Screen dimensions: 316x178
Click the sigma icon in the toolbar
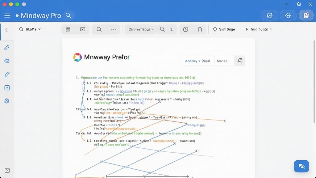coord(172,29)
